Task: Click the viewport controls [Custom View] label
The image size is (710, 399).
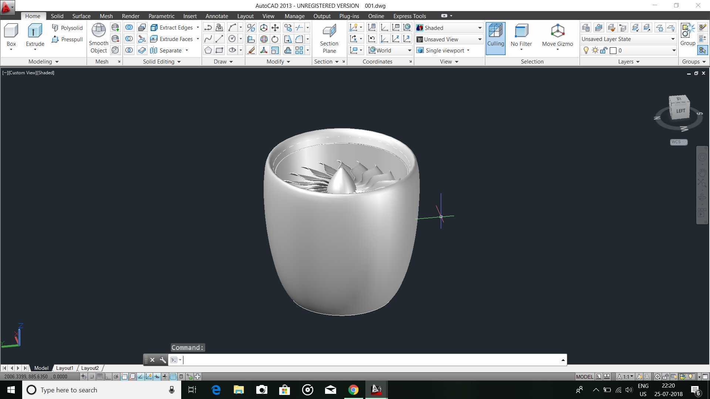Action: point(22,73)
